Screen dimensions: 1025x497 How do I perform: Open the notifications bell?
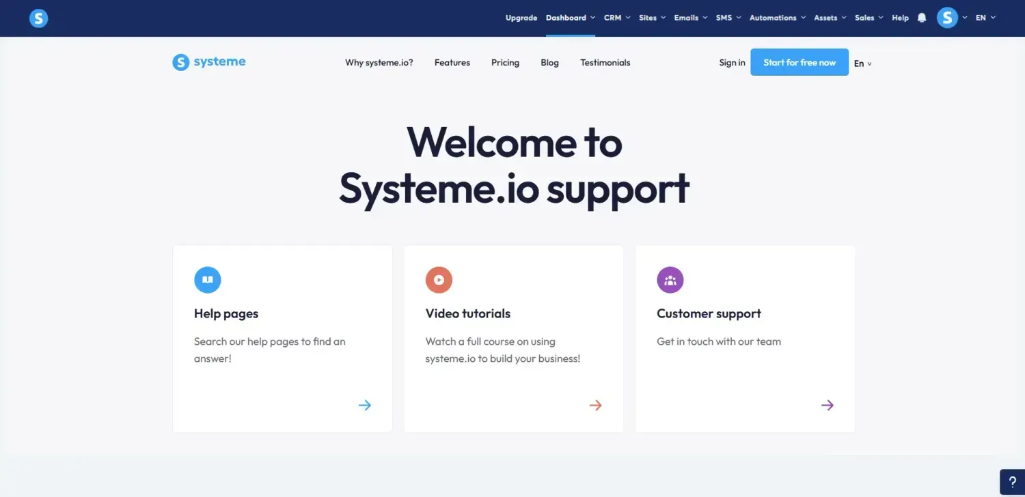pos(922,18)
